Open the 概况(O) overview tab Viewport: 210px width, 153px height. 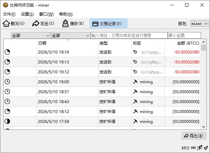(14, 23)
